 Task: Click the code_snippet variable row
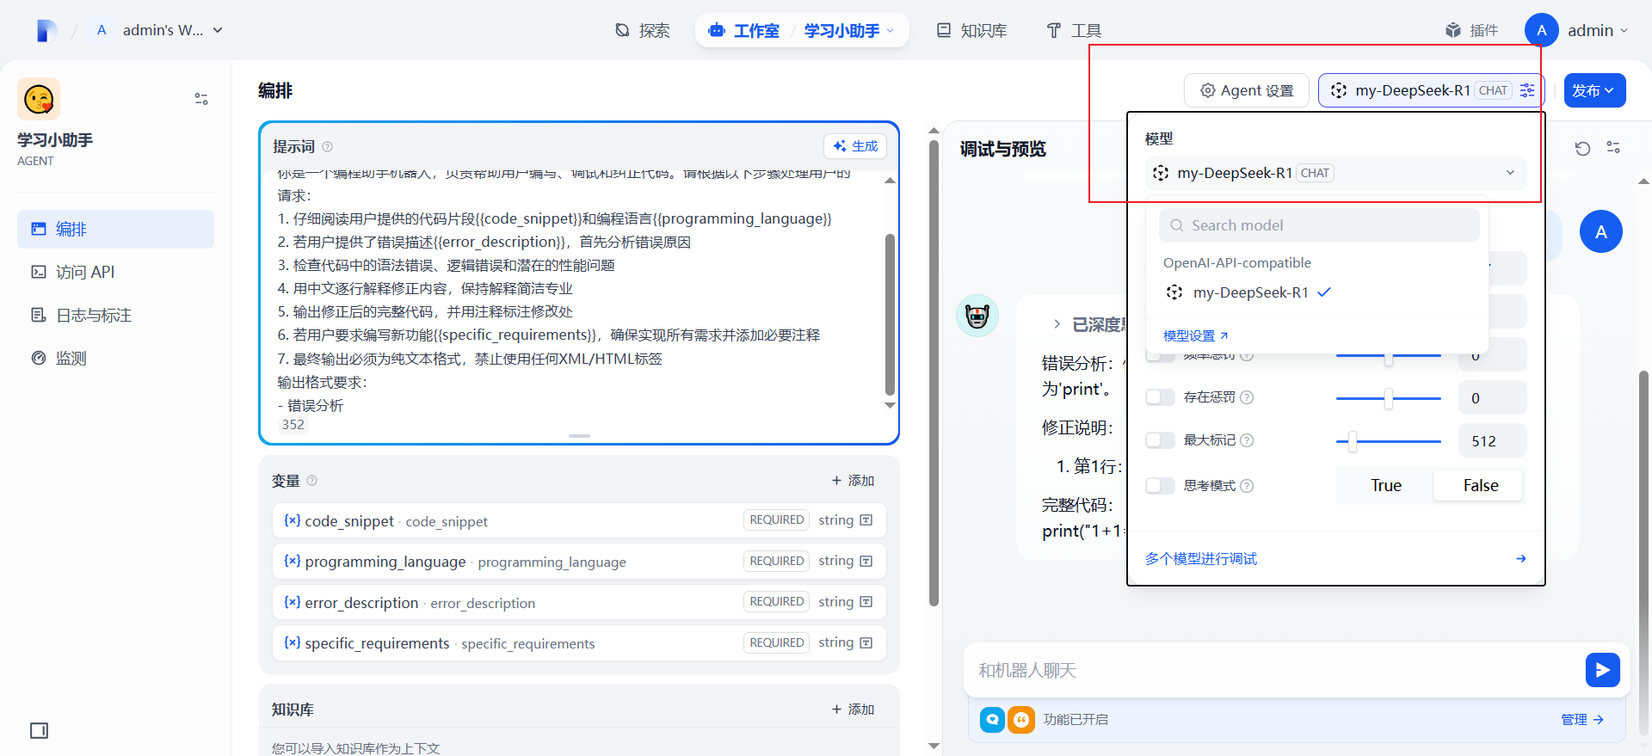(x=579, y=520)
